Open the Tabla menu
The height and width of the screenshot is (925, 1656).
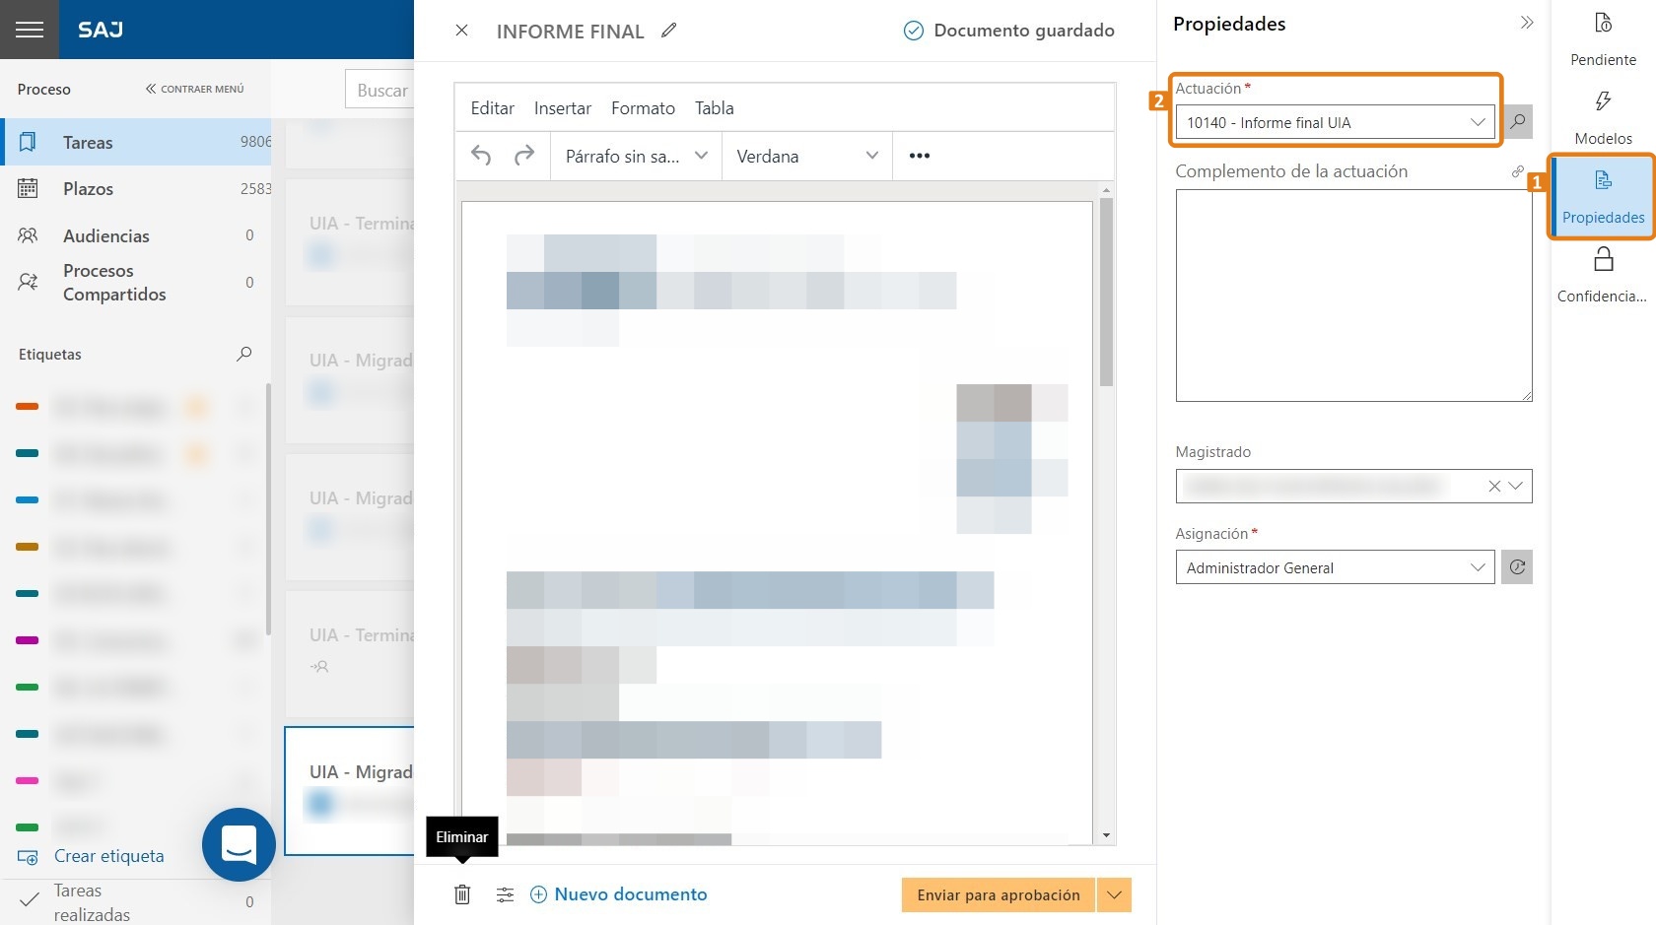715,108
